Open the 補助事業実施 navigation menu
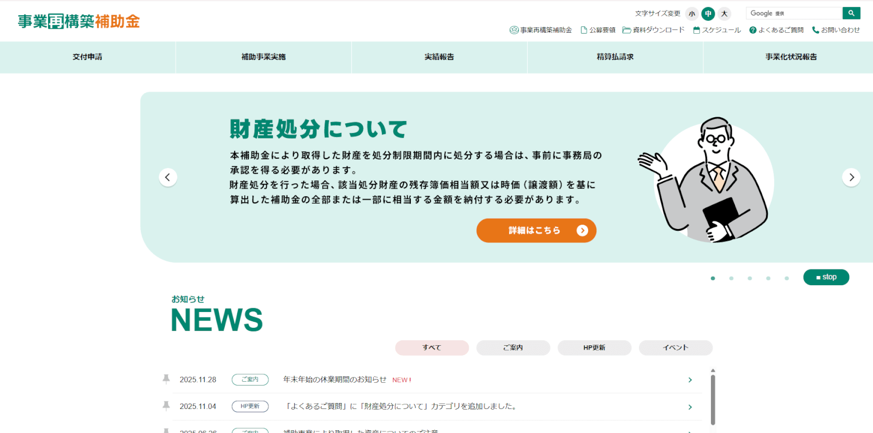Image resolution: width=873 pixels, height=433 pixels. click(x=264, y=57)
